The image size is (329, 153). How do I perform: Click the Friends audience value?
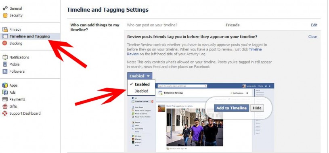coord(233,25)
